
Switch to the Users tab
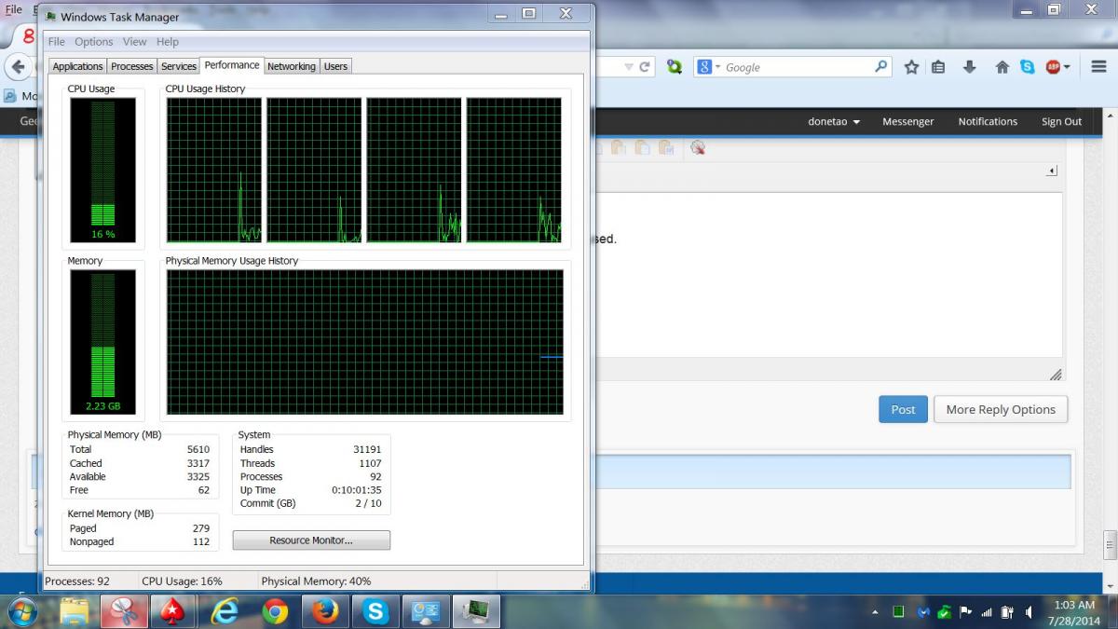coord(335,66)
